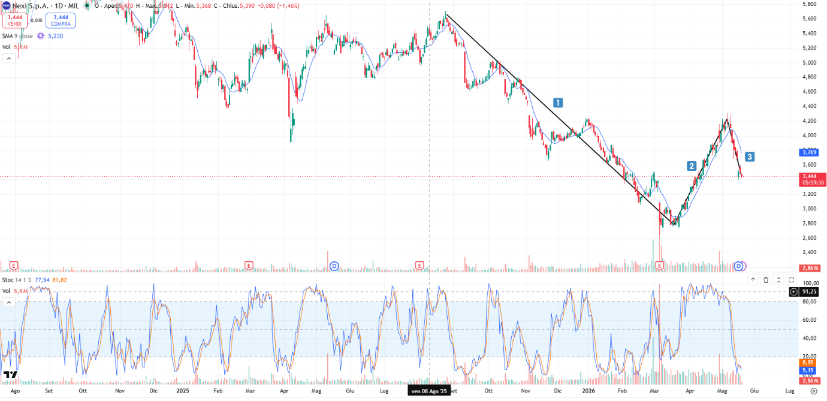Click the ven 08 Ago '25 date label
This screenshot has height=401, width=827.
pos(429,391)
